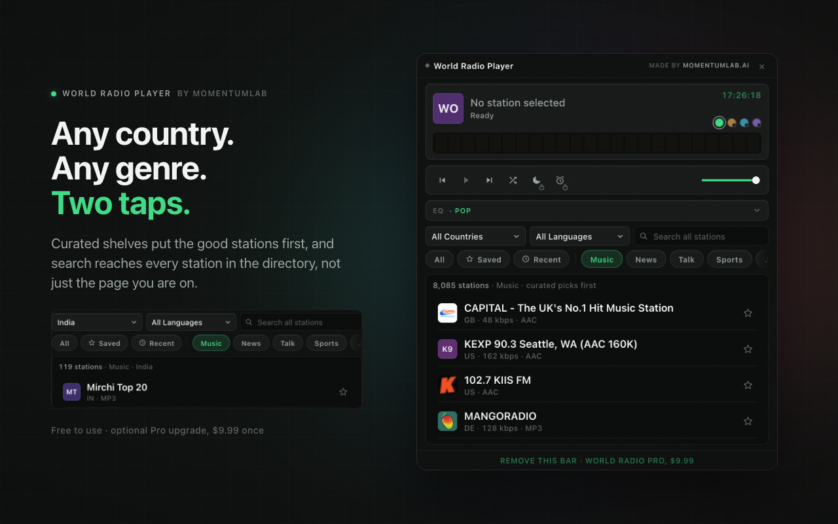Click Remove this bar World Radio Pro link
Viewport: 838px width, 524px height.
tap(596, 460)
